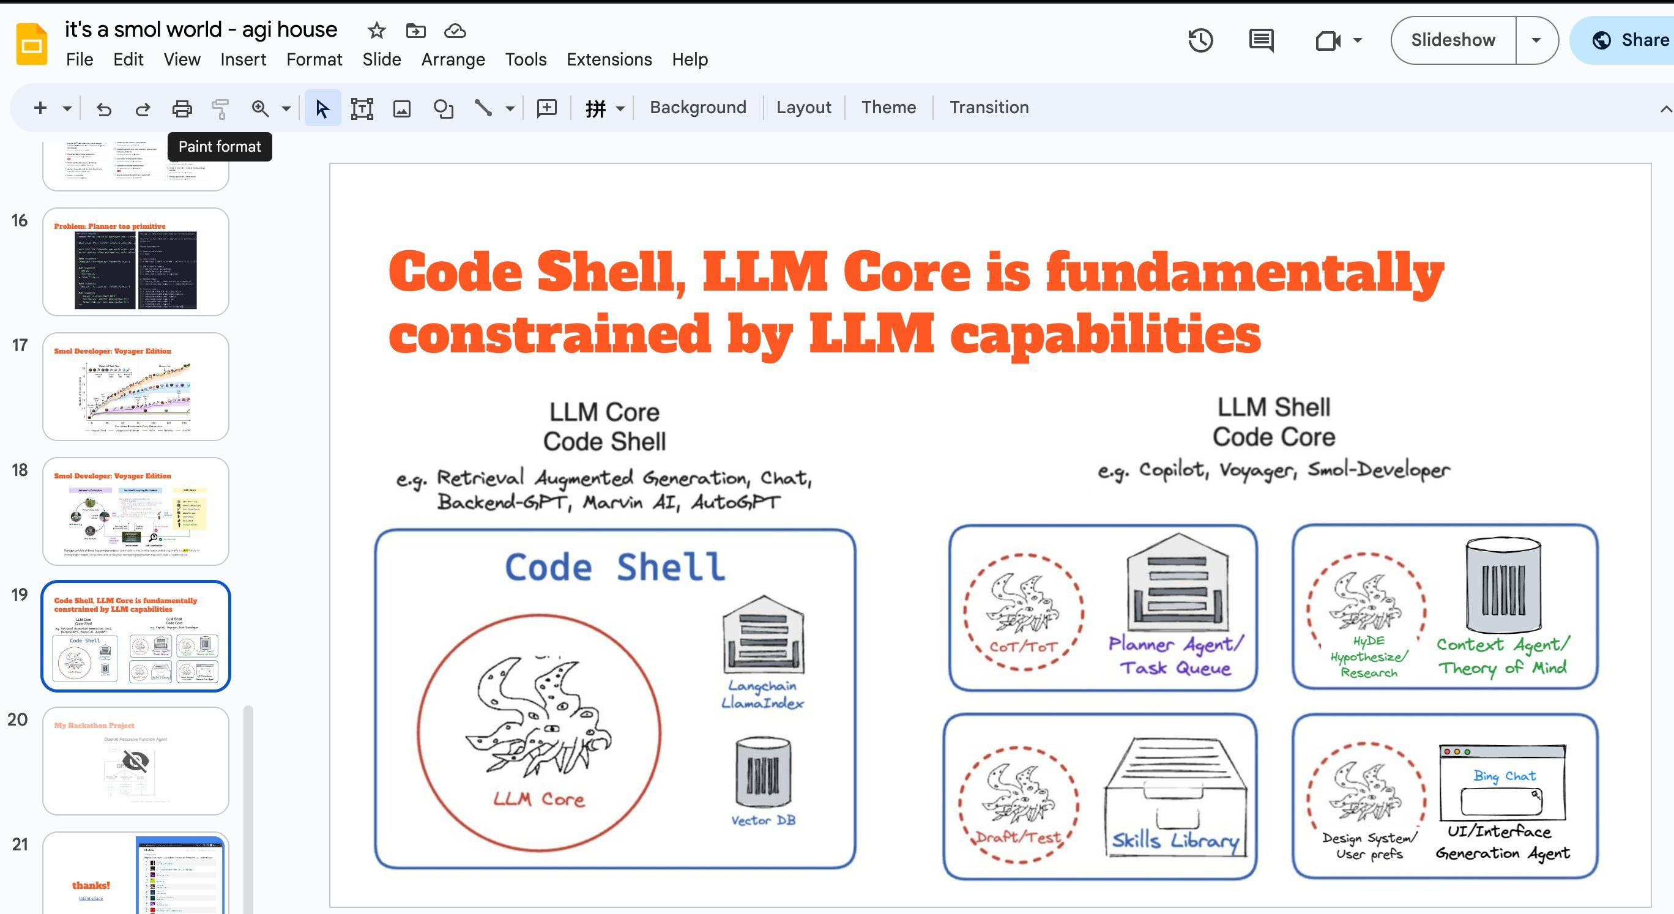Open the Arrange menu
The width and height of the screenshot is (1674, 914).
point(453,60)
